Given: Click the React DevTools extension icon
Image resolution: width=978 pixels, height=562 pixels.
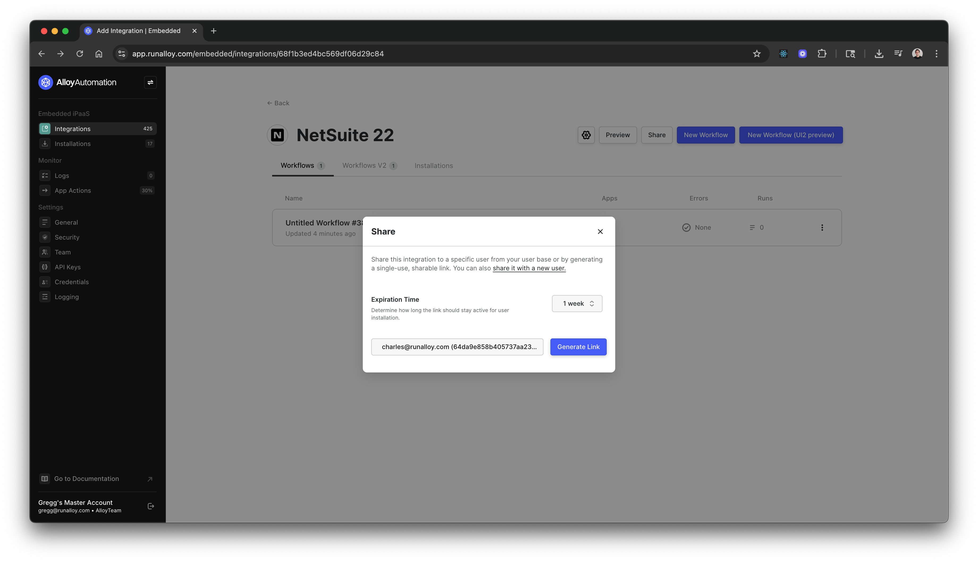Looking at the screenshot, I should point(783,54).
